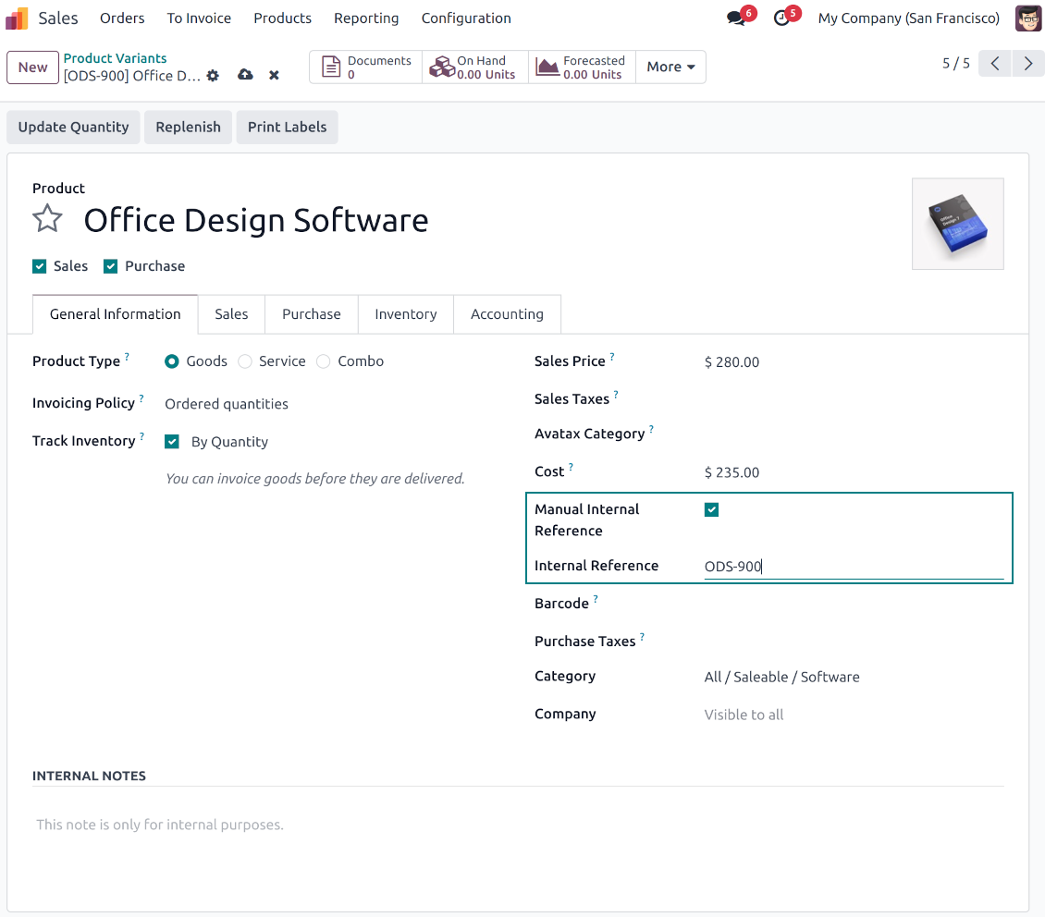The height and width of the screenshot is (917, 1045).
Task: Open the gear actions menu
Action: point(213,76)
